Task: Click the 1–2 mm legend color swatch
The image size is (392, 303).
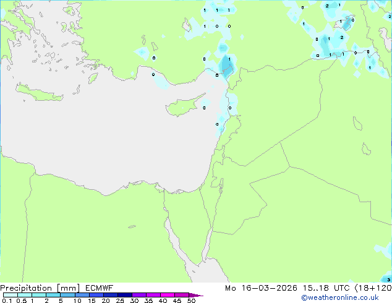Action: click(x=39, y=295)
